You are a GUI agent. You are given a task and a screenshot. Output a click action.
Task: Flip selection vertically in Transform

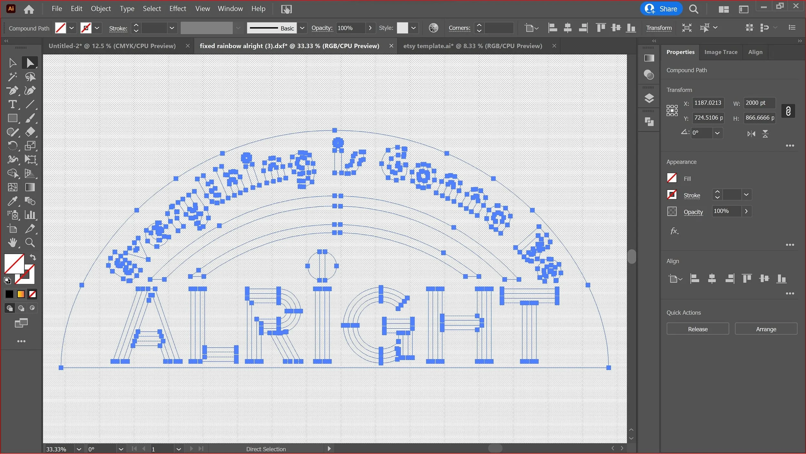[x=765, y=134]
